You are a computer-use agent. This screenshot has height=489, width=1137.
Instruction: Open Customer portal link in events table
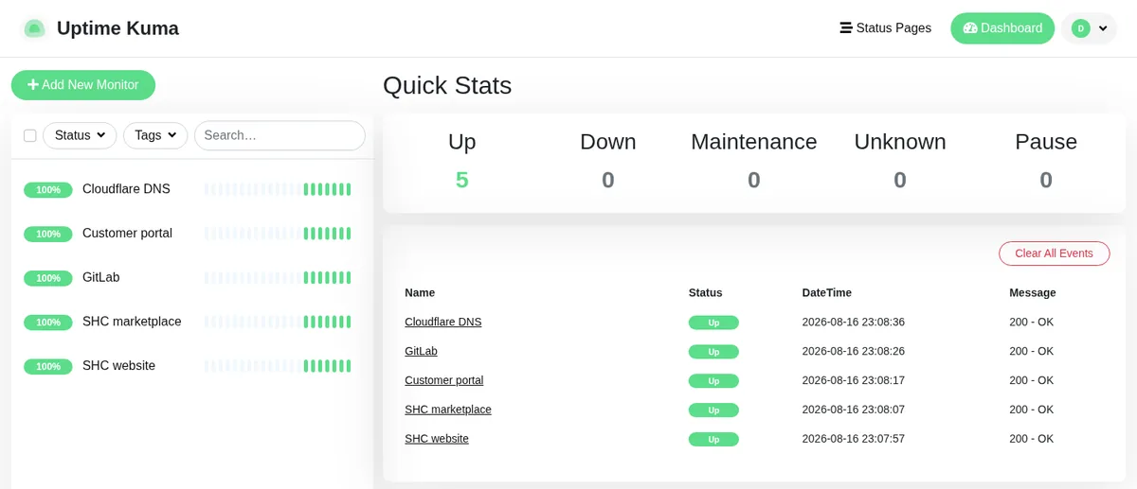(444, 380)
